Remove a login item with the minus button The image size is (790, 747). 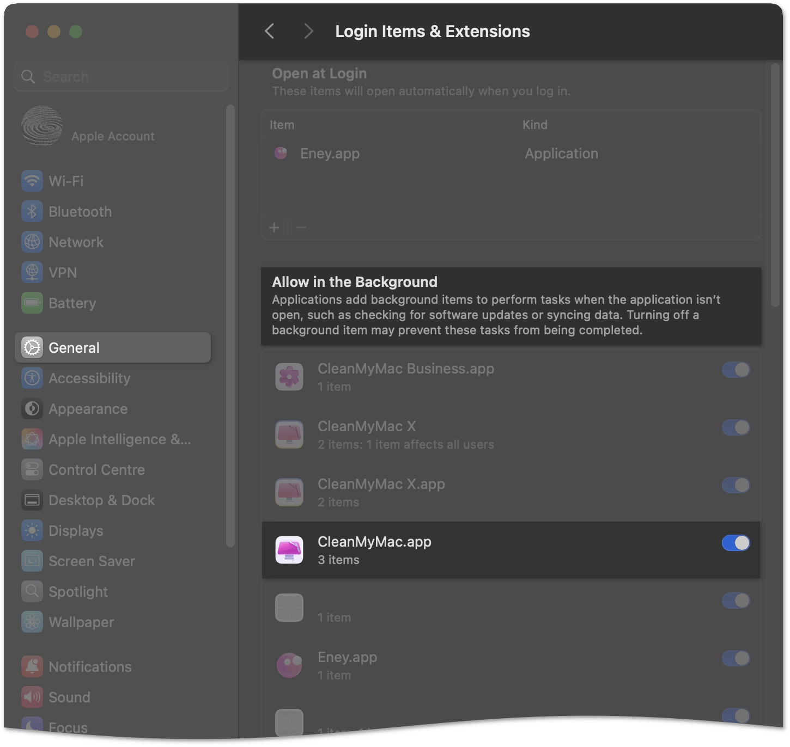[301, 228]
